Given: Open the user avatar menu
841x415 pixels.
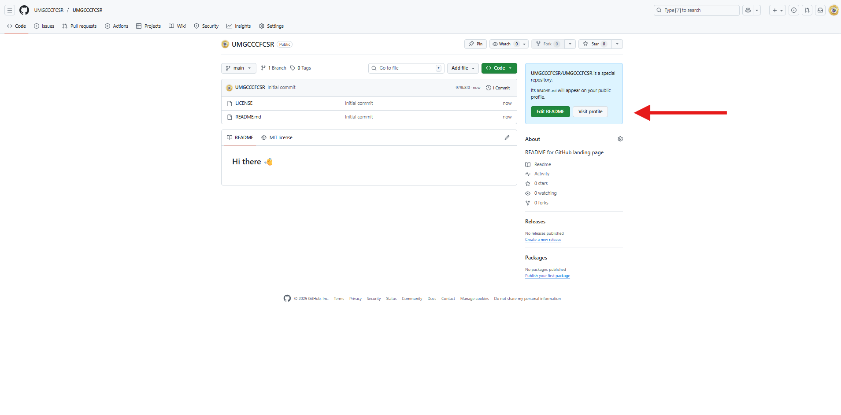Looking at the screenshot, I should click(x=833, y=10).
